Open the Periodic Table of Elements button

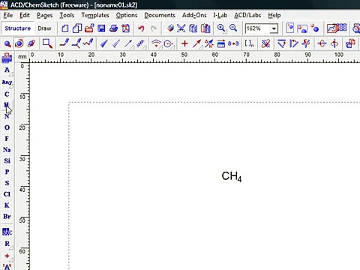(7, 58)
